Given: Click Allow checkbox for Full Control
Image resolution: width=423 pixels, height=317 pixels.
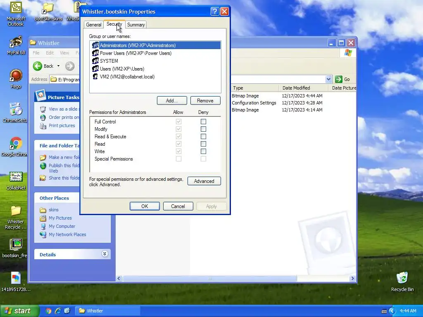Looking at the screenshot, I should [178, 122].
